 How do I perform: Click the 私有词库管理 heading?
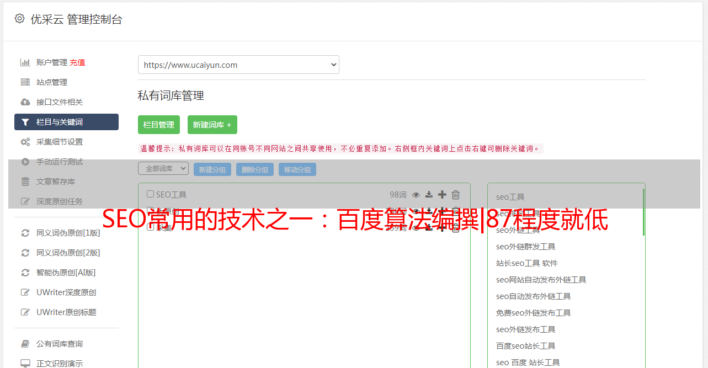click(171, 95)
